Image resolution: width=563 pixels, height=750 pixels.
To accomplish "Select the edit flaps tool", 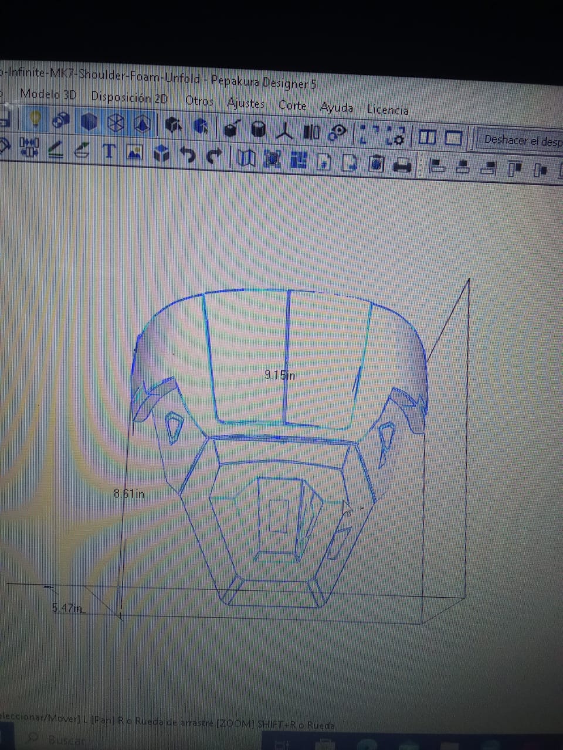I will click(x=82, y=150).
